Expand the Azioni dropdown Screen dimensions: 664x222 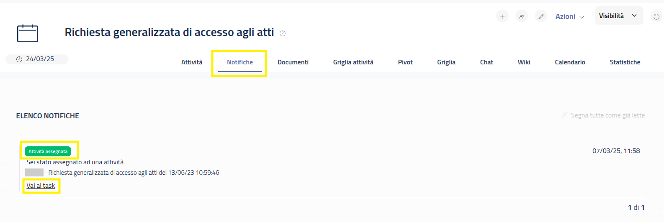click(569, 16)
